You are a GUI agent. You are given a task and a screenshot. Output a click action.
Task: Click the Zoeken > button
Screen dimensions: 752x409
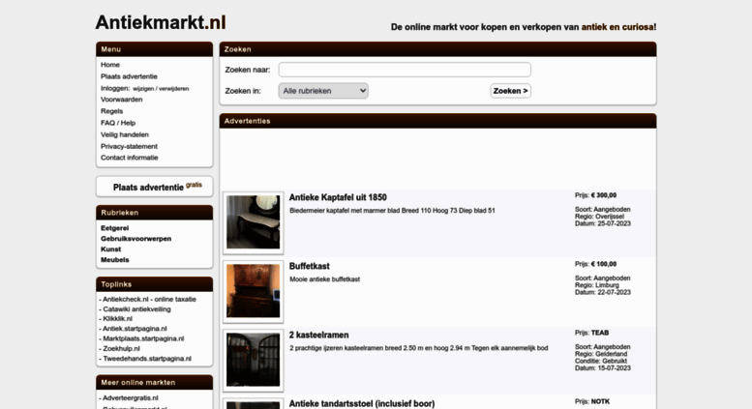click(x=510, y=91)
